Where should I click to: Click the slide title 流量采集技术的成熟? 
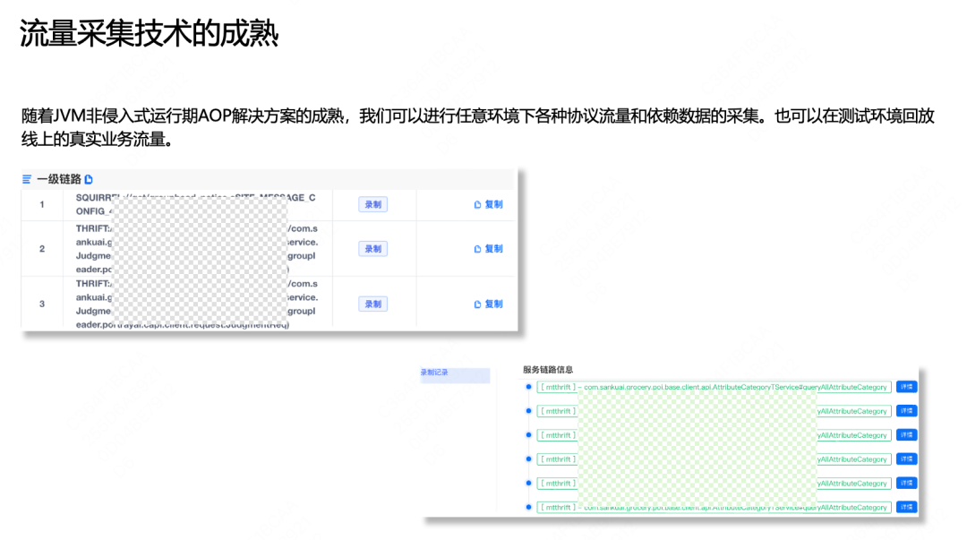[150, 33]
